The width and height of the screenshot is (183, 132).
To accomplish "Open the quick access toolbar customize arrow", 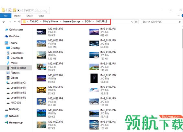I will point(18,10).
